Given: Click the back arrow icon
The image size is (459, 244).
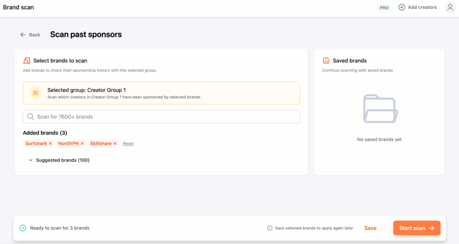Looking at the screenshot, I should (x=23, y=35).
